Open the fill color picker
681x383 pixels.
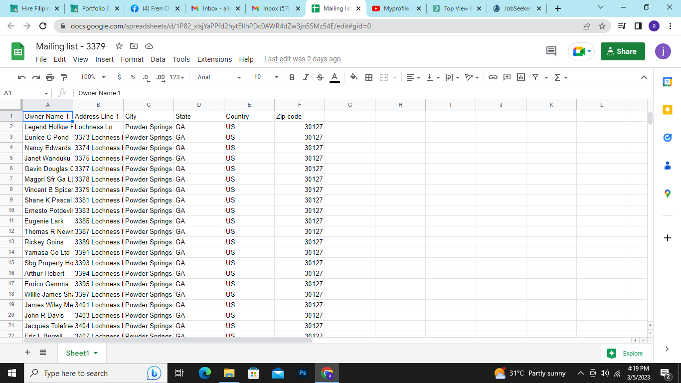(x=354, y=77)
